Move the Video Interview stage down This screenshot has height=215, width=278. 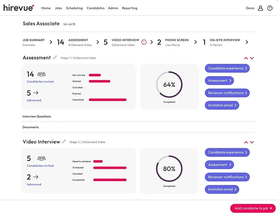[252, 142]
